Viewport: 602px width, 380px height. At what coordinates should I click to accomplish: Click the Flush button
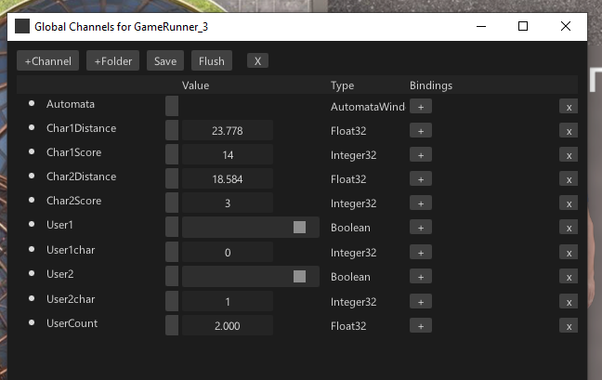pyautogui.click(x=212, y=60)
